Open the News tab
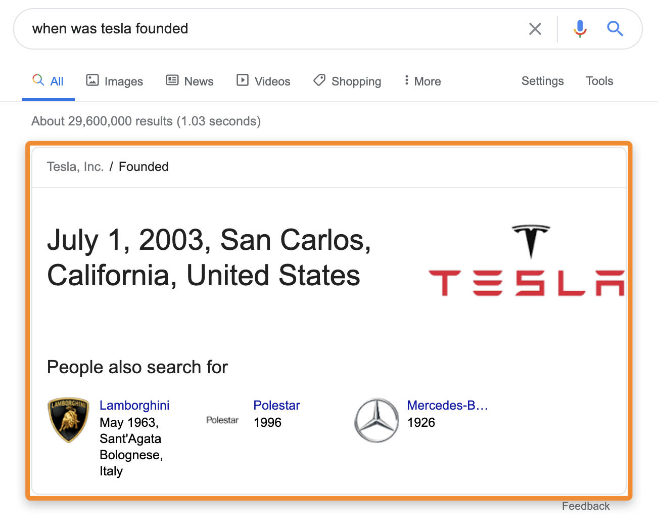This screenshot has height=529, width=658. 190,81
